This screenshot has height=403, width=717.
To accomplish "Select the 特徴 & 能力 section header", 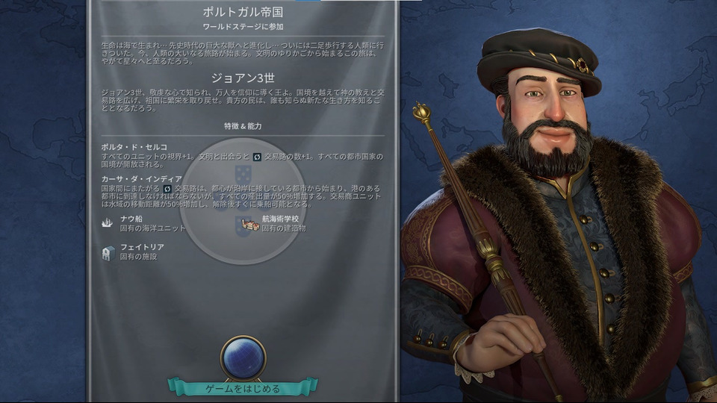I will tap(243, 126).
